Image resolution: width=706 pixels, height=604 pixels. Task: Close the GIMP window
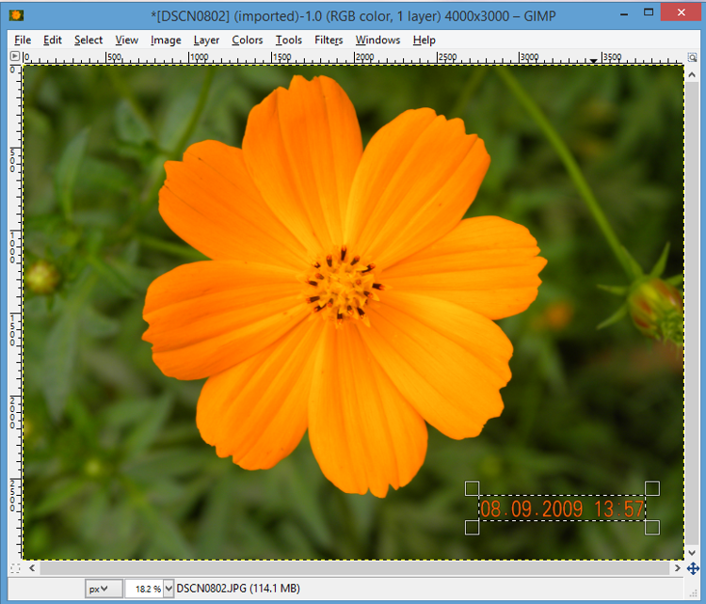[x=682, y=12]
